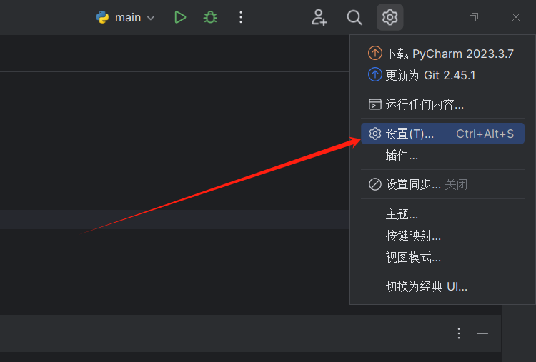Screen dimensions: 536x362
Task: Click the Python logo beside main
Action: tap(102, 17)
